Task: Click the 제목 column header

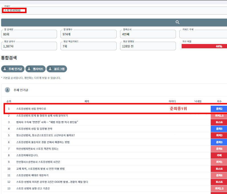Action: (87, 101)
